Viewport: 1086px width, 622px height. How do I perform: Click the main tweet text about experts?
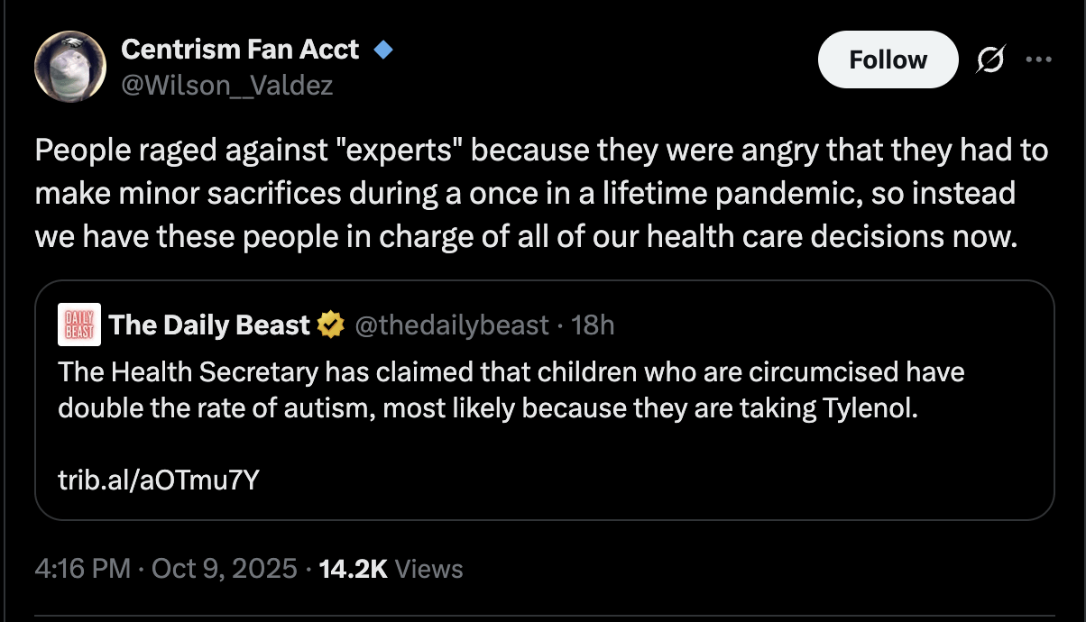(x=541, y=194)
